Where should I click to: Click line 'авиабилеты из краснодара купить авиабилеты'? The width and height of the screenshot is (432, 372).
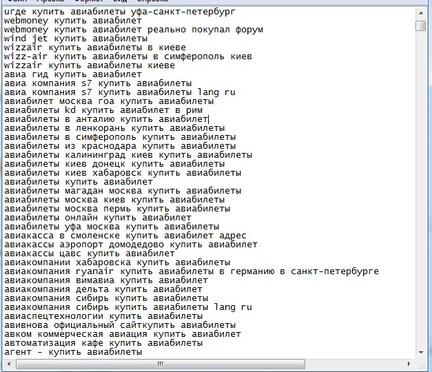[120, 146]
